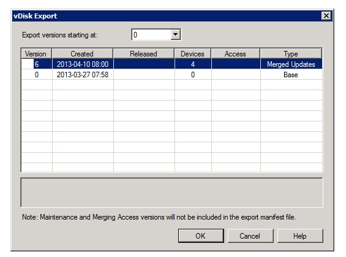
Task: Sort by the Version column header
Action: click(x=36, y=54)
